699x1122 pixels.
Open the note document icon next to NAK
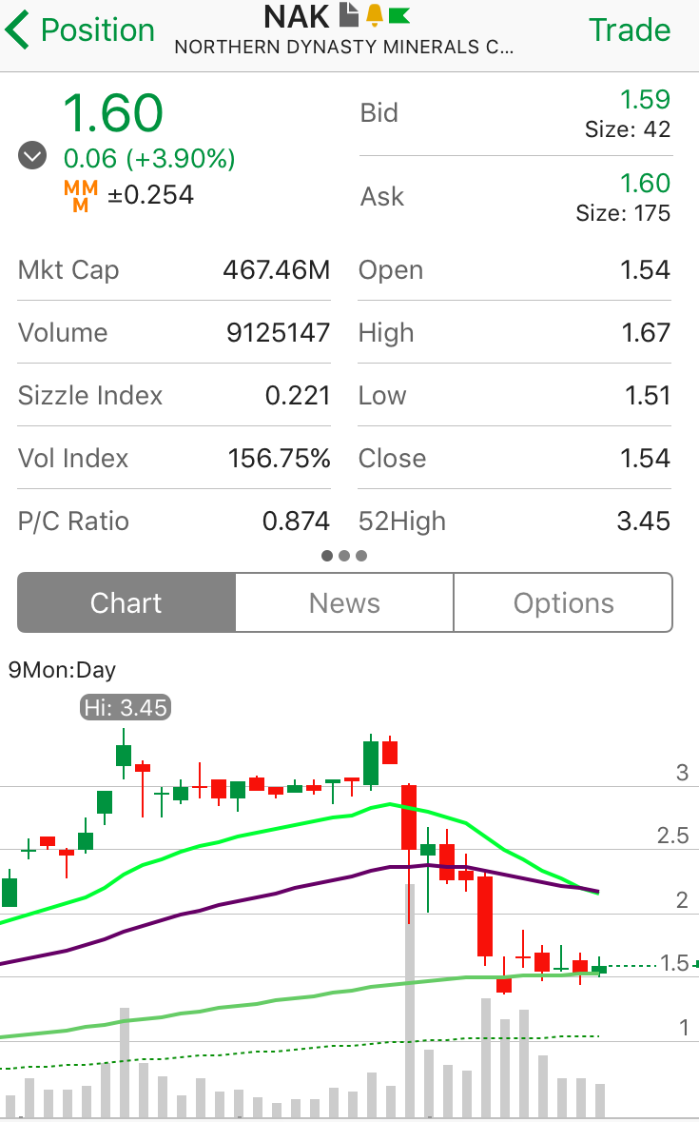click(349, 15)
